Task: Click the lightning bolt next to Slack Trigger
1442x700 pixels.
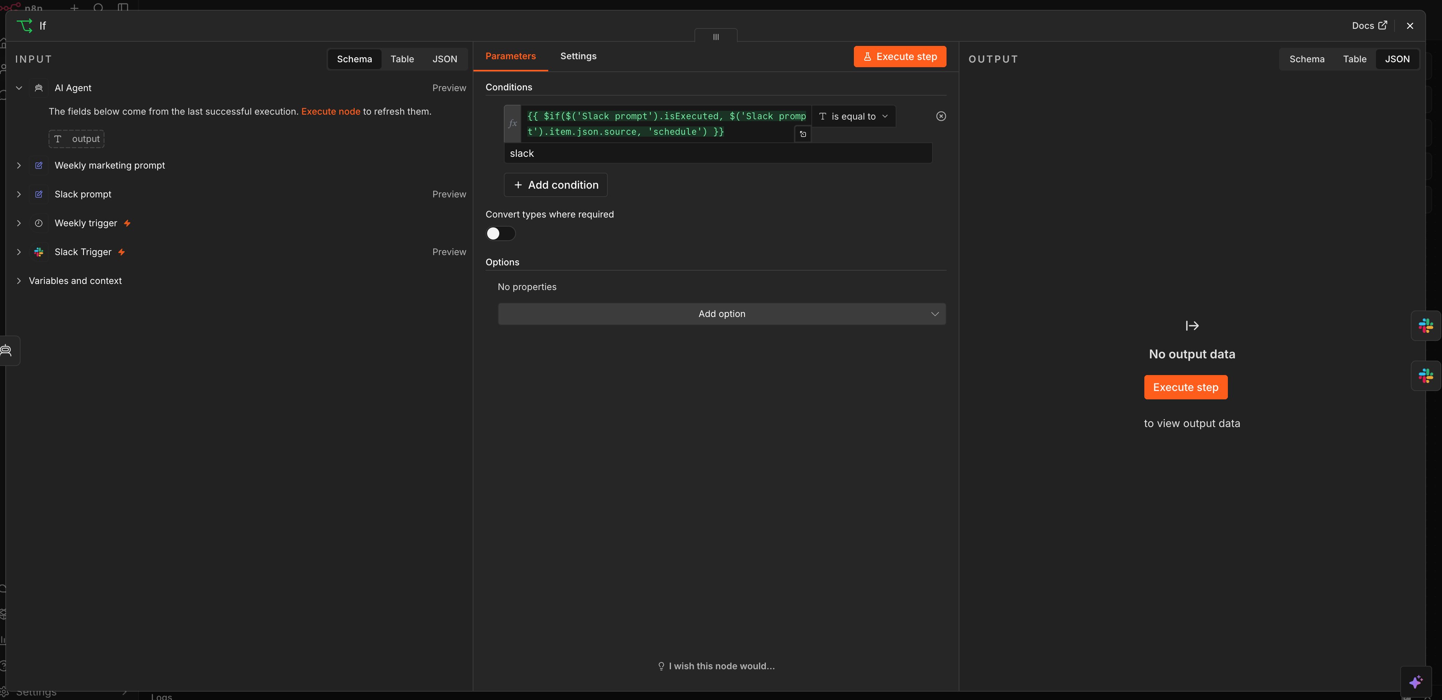Action: (x=121, y=252)
